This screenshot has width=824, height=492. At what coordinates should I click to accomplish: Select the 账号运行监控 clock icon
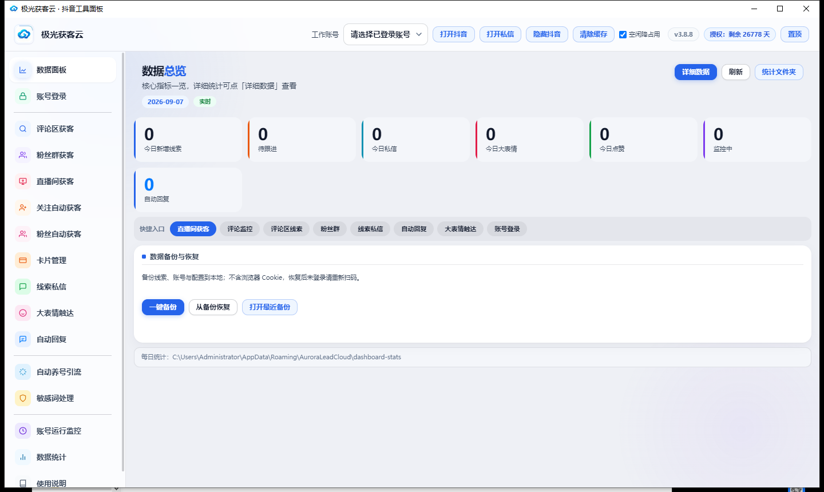click(23, 431)
